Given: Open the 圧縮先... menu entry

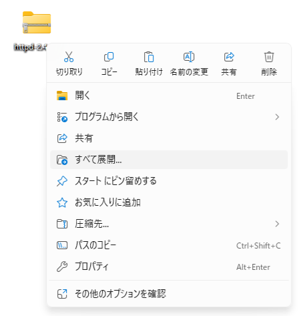Looking at the screenshot, I should tap(169, 224).
